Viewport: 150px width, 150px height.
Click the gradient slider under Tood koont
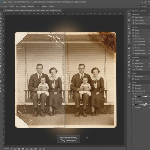(143, 96)
